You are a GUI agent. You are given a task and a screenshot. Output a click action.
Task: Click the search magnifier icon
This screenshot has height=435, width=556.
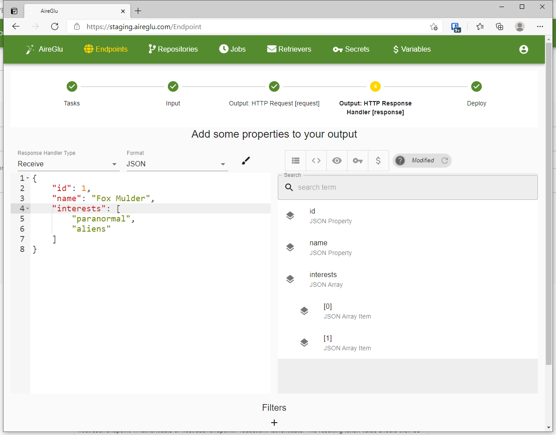tap(289, 187)
